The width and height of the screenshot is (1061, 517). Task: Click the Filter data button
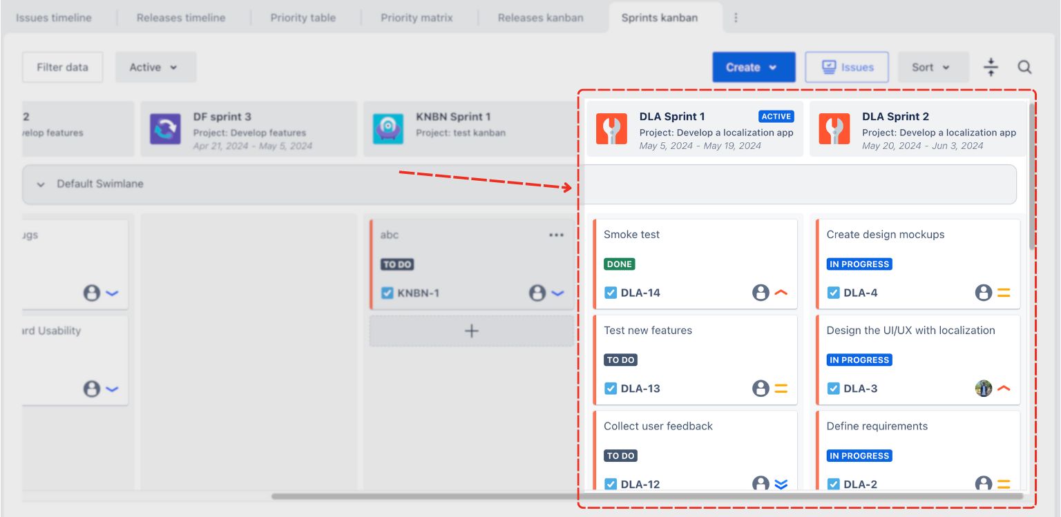tap(62, 67)
